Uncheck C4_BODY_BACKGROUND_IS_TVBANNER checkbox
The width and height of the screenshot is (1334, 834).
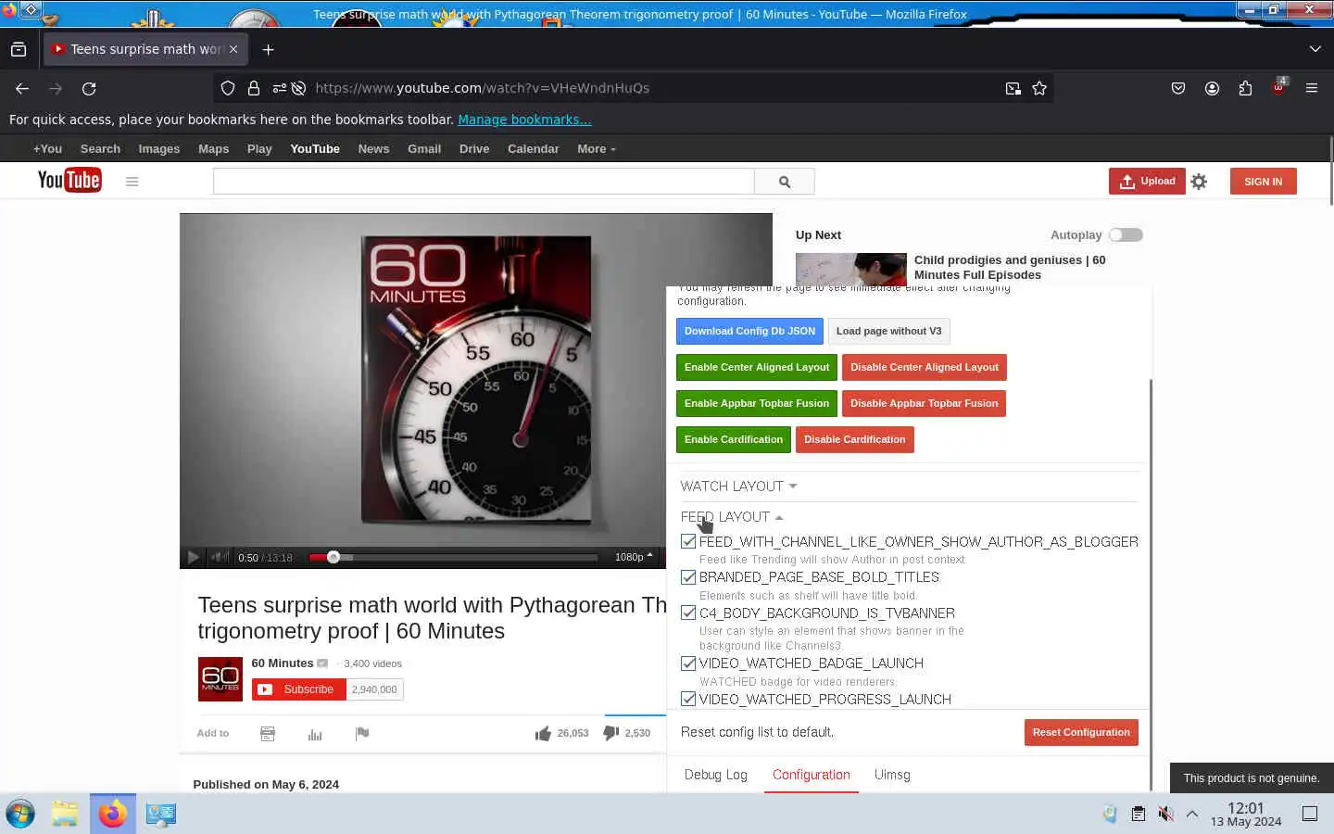pos(688,613)
